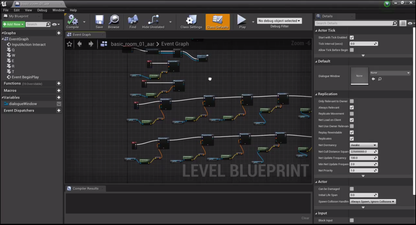
Task: Navigate forward in graph history
Action: 91,44
